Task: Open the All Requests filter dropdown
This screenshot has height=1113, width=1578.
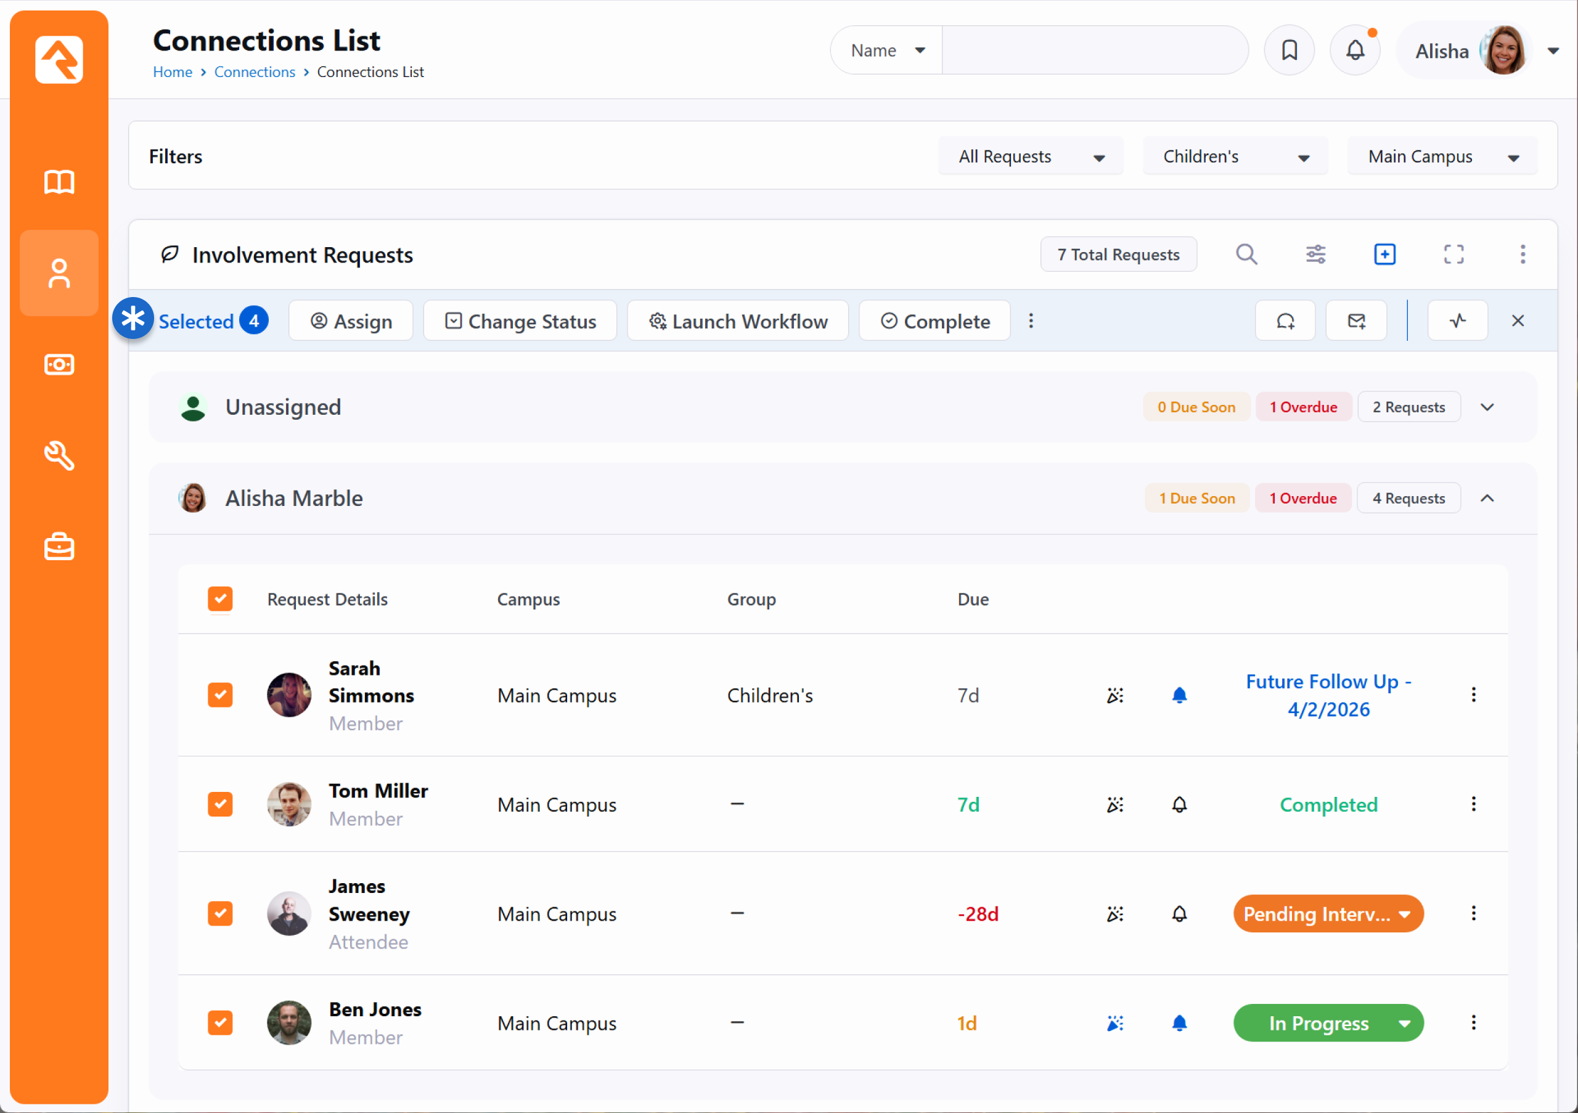Action: point(1030,157)
